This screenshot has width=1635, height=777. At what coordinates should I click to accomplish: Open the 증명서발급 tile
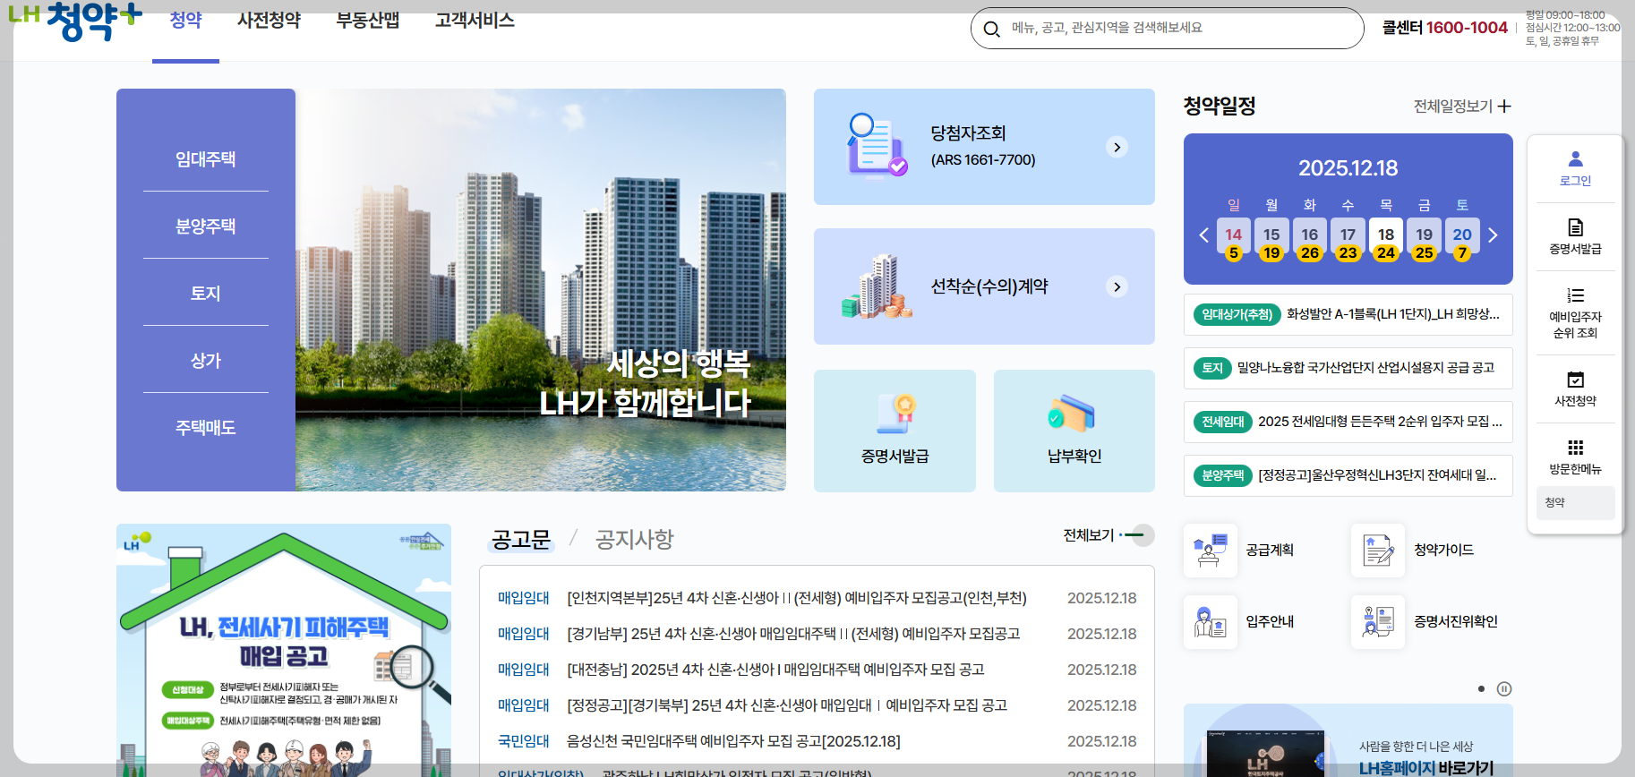click(x=895, y=431)
